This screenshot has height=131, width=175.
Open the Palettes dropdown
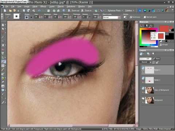pyautogui.click(x=129, y=11)
